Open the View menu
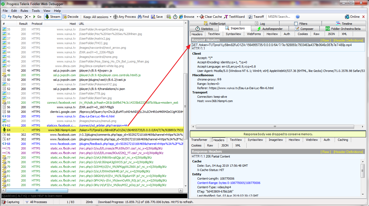Viewport: 369px width, 206px height. pyautogui.click(x=47, y=11)
